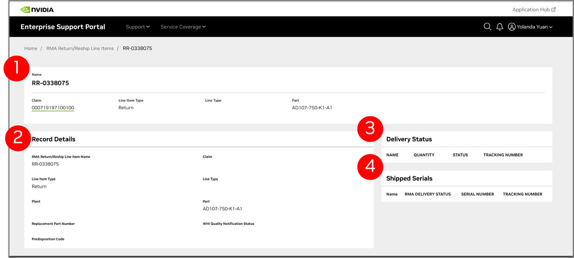Expand the Support menu

point(138,27)
